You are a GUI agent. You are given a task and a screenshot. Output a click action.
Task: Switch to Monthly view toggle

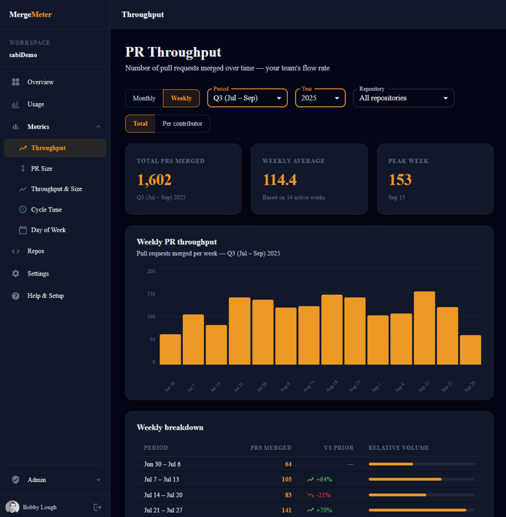(144, 98)
